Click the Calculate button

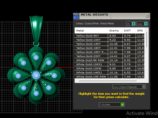[x=112, y=105]
